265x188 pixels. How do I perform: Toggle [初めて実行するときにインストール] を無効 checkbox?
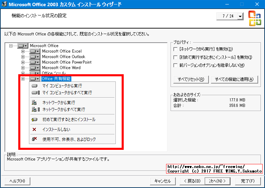click(175, 57)
